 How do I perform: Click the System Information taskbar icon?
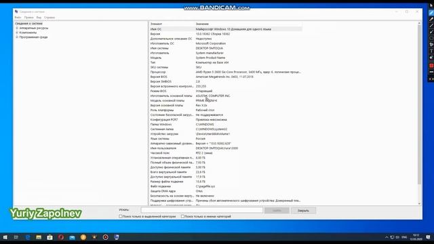(x=117, y=237)
